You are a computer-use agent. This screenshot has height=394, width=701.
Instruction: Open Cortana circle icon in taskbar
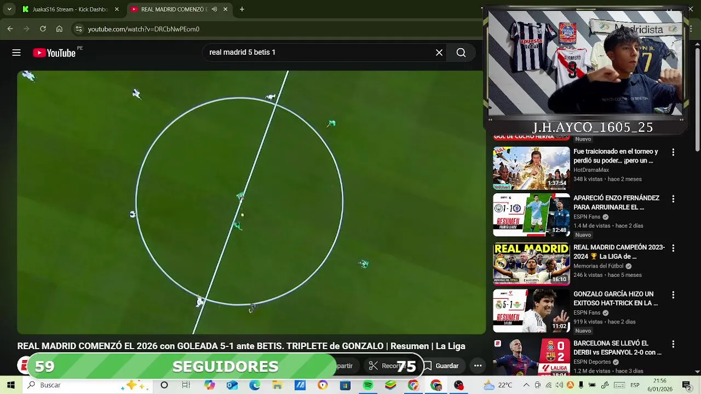pyautogui.click(x=164, y=385)
